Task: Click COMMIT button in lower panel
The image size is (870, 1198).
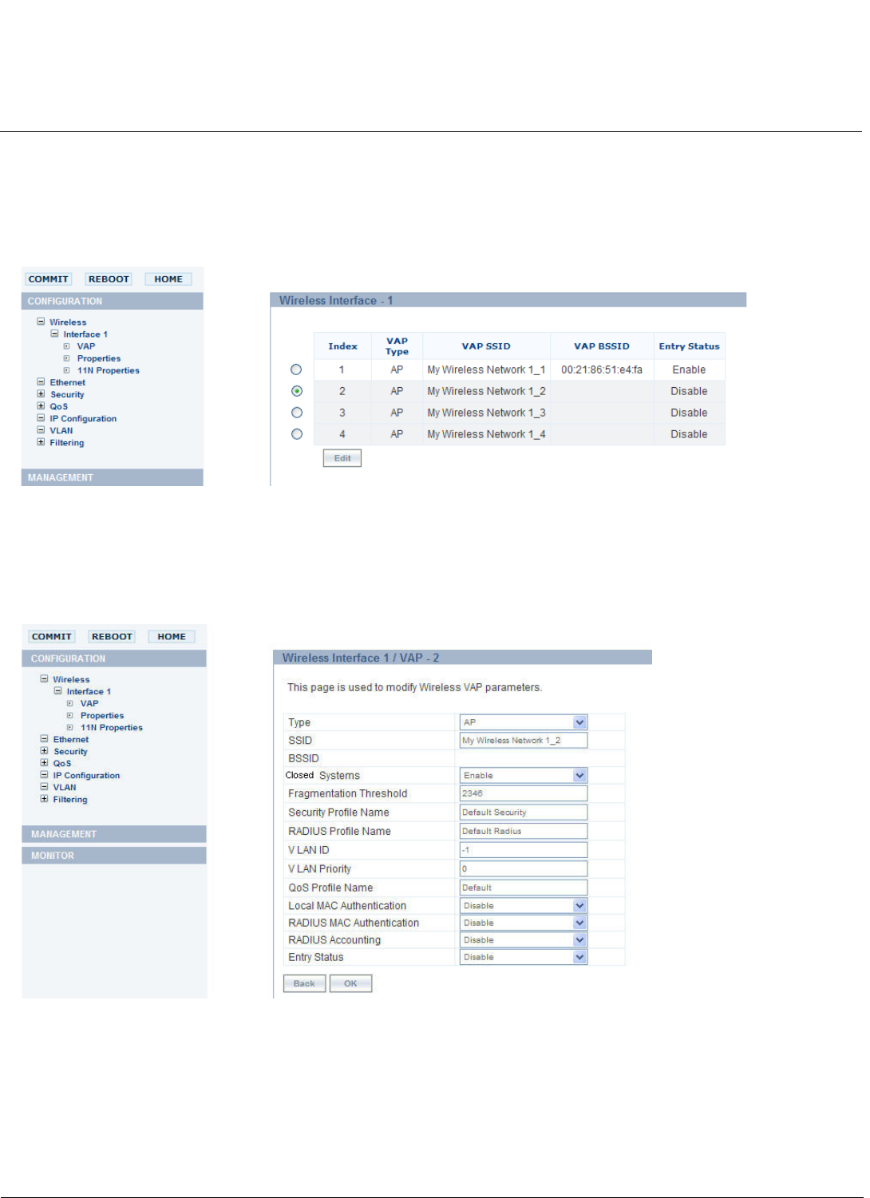Action: (52, 637)
